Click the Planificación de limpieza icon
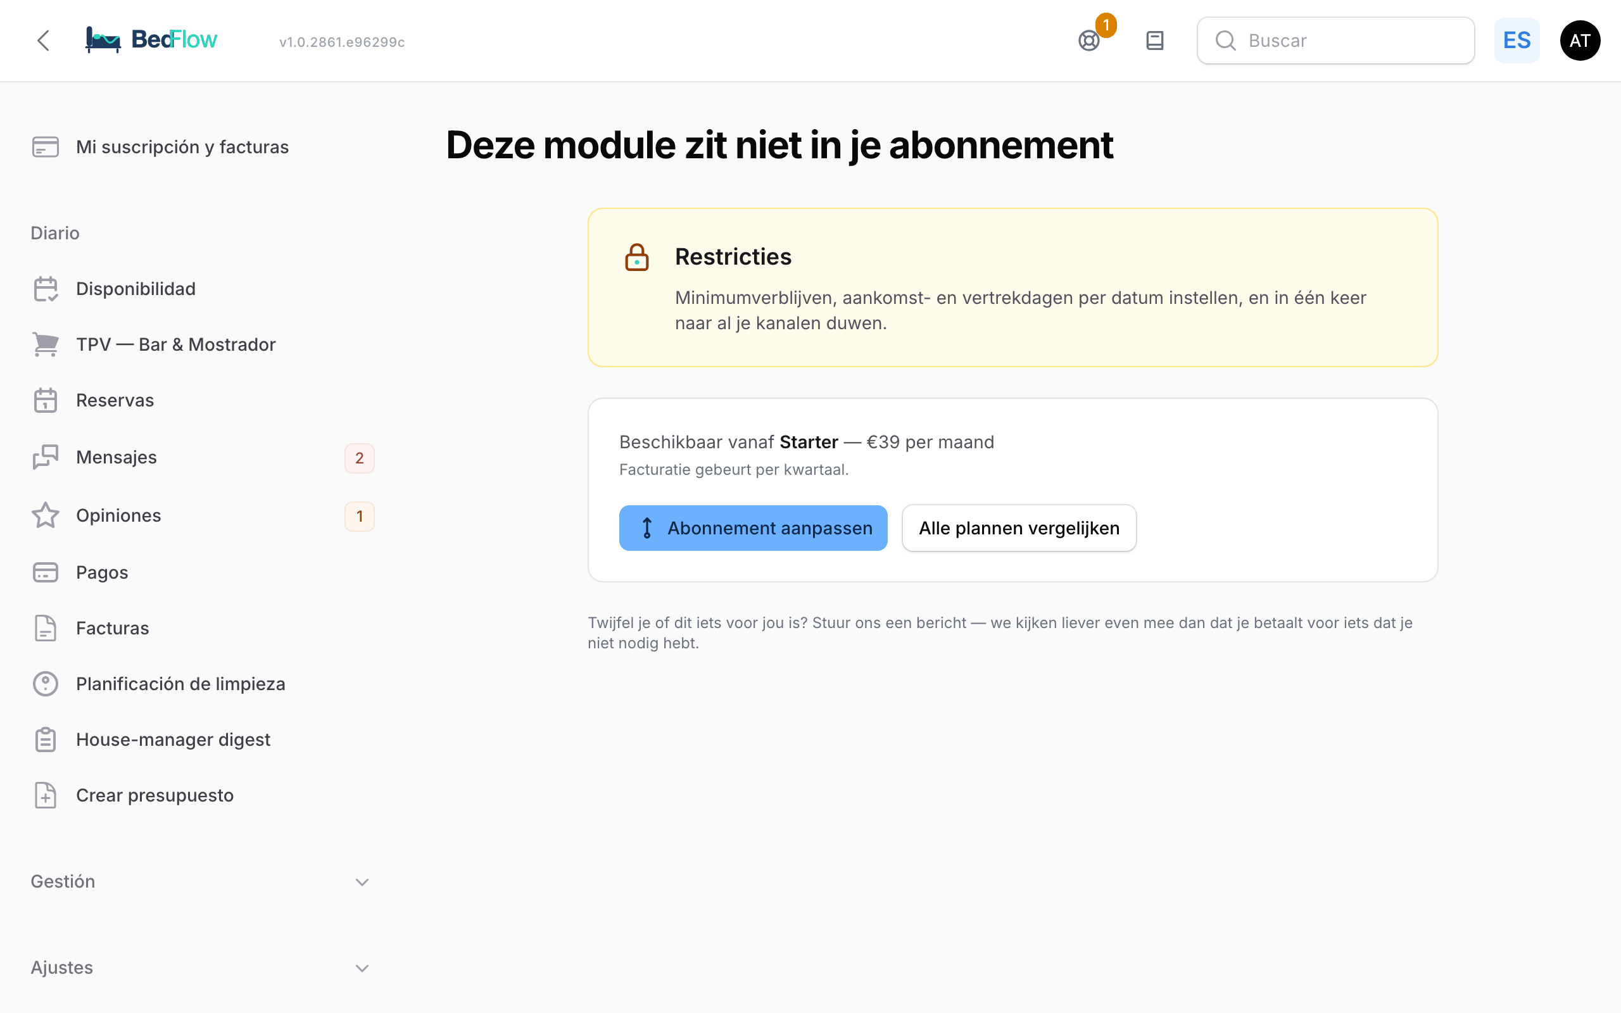The height and width of the screenshot is (1013, 1621). pos(46,684)
